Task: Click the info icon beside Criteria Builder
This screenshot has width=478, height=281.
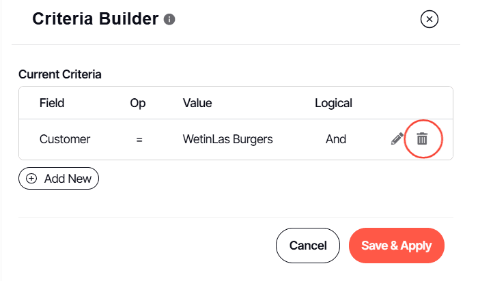Action: click(x=170, y=20)
